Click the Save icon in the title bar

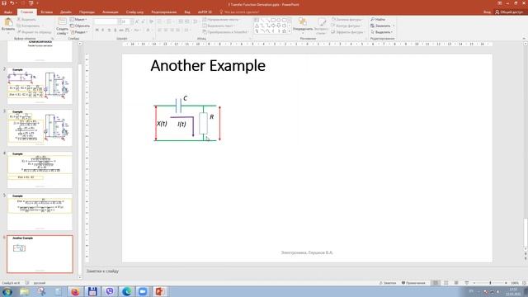4,3
